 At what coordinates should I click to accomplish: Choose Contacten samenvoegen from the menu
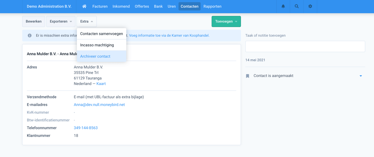click(102, 34)
